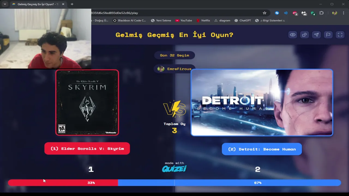This screenshot has width=349, height=196.
Task: Open the ChatGPT bookmark
Action: pos(243,20)
